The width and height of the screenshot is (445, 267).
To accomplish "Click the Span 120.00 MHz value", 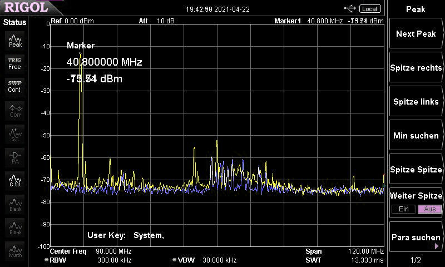I will click(366, 251).
